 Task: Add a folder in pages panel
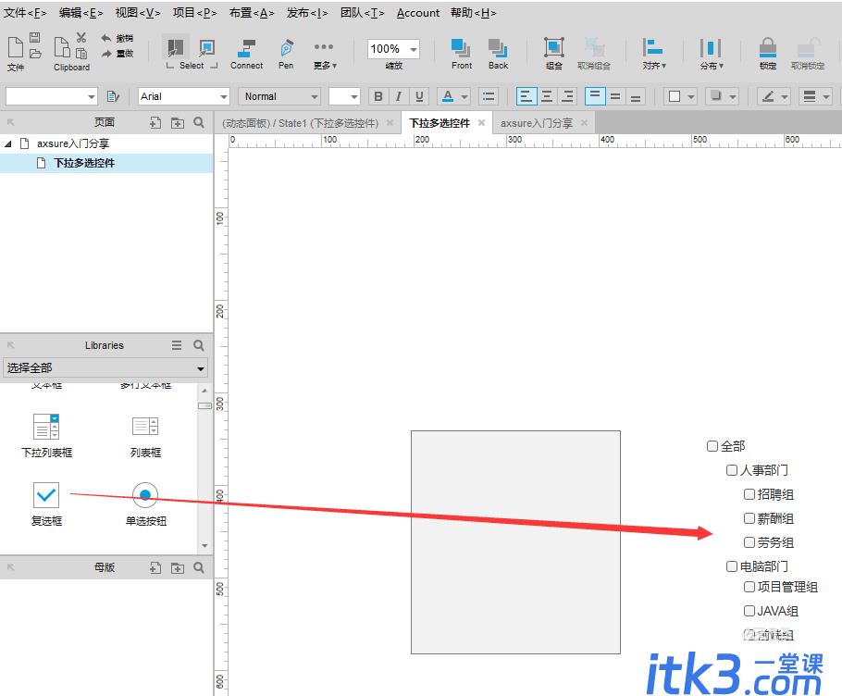coord(178,123)
